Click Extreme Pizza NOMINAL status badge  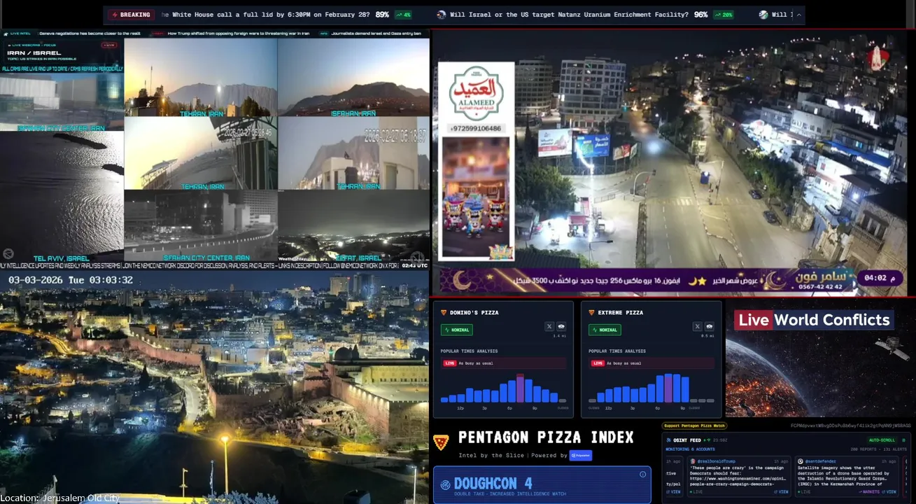605,329
